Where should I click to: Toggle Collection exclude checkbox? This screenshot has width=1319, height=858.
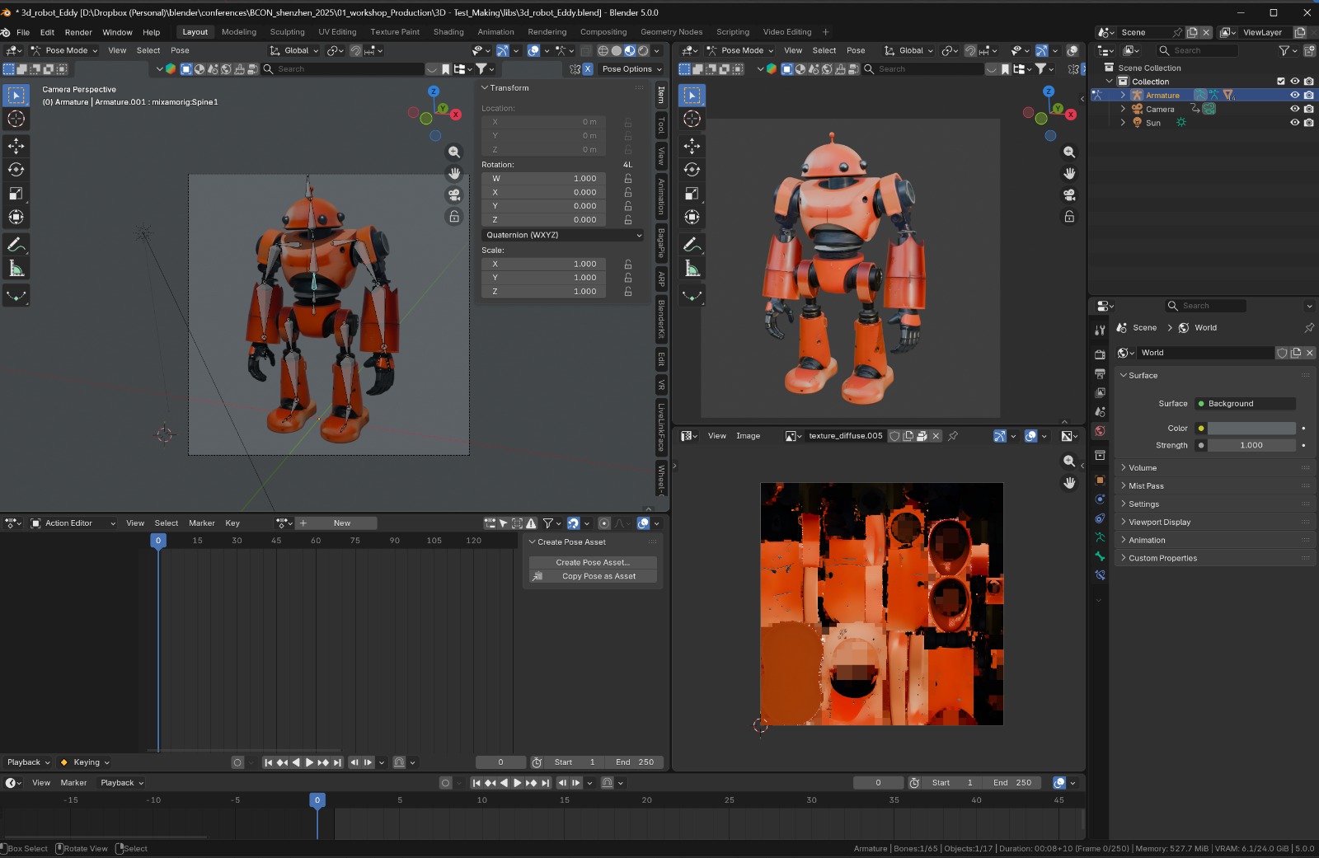1281,82
